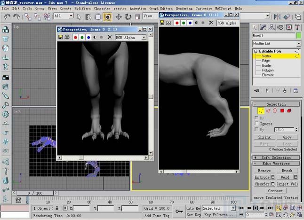Select the Move tool
304x220 pixels.
[119, 17]
